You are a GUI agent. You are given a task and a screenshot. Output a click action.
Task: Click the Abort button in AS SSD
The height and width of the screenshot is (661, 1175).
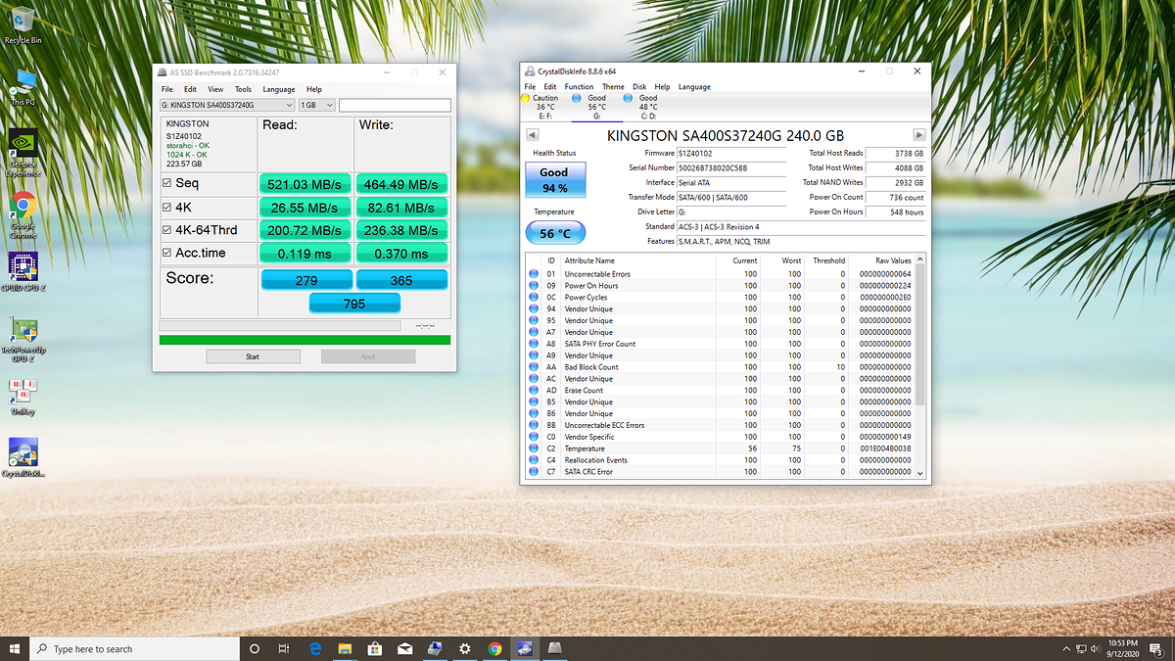coord(368,356)
